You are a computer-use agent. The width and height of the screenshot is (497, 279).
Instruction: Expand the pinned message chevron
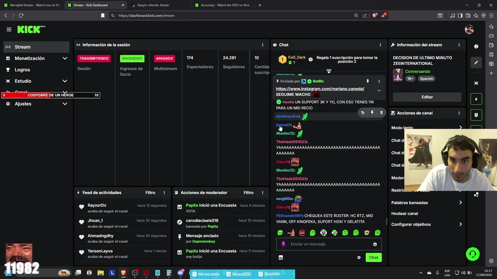(379, 91)
